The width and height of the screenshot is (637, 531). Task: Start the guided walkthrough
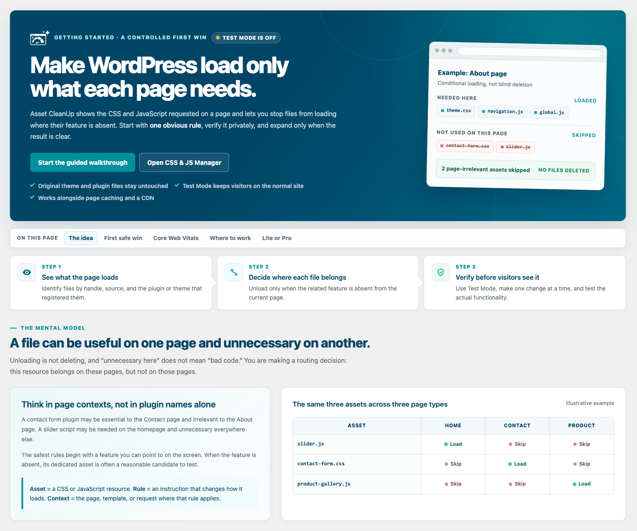pyautogui.click(x=83, y=162)
